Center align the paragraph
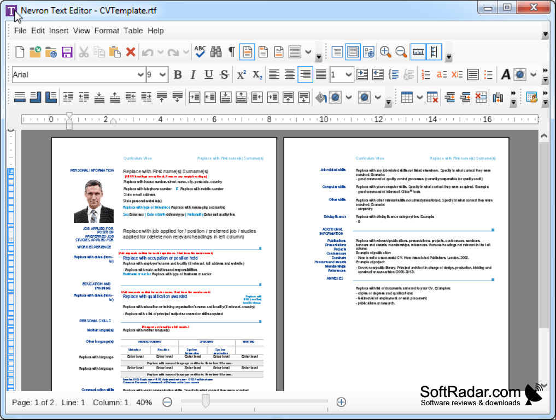The width and height of the screenshot is (556, 420). coord(290,74)
